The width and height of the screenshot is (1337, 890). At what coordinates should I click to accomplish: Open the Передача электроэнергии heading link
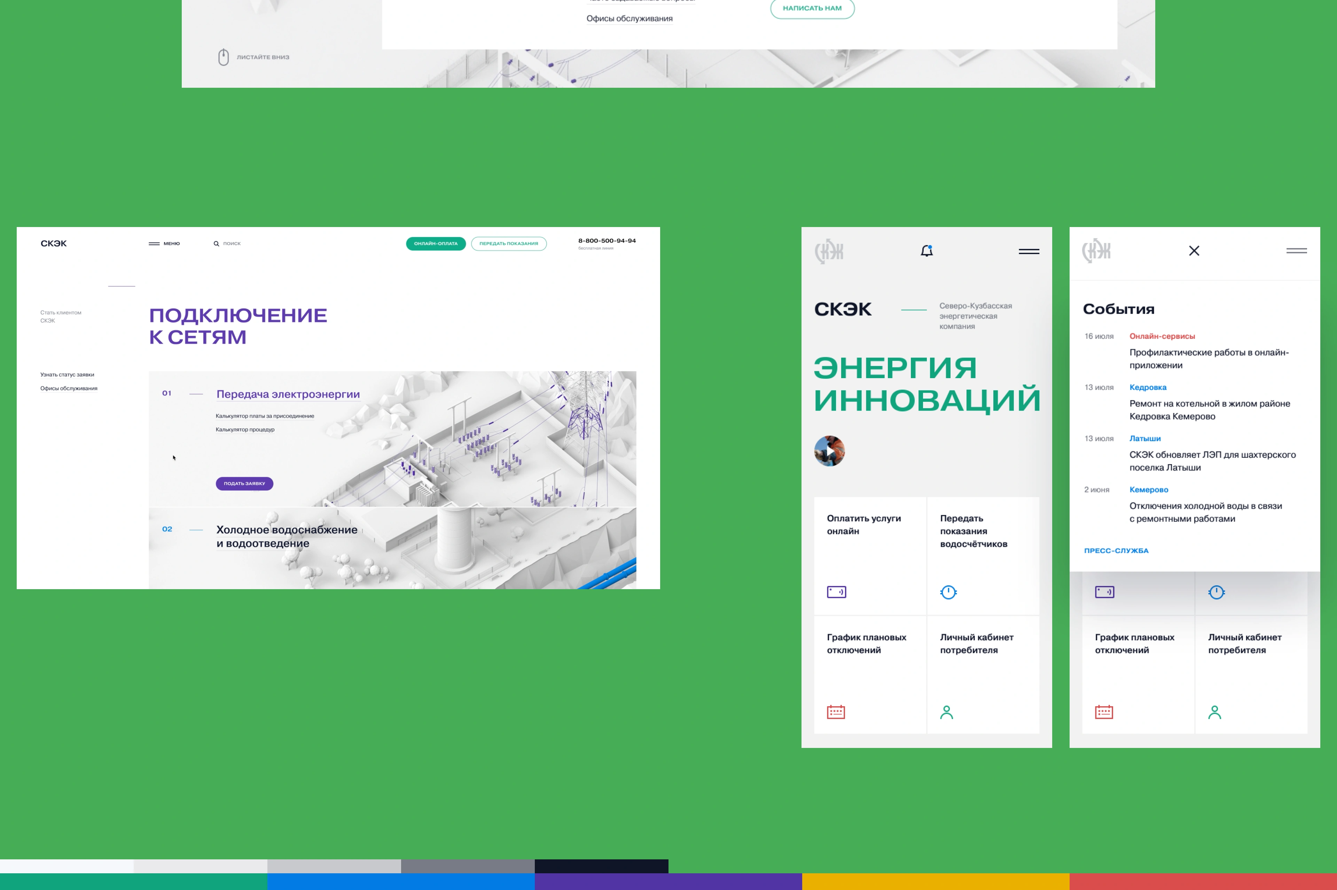click(x=288, y=394)
